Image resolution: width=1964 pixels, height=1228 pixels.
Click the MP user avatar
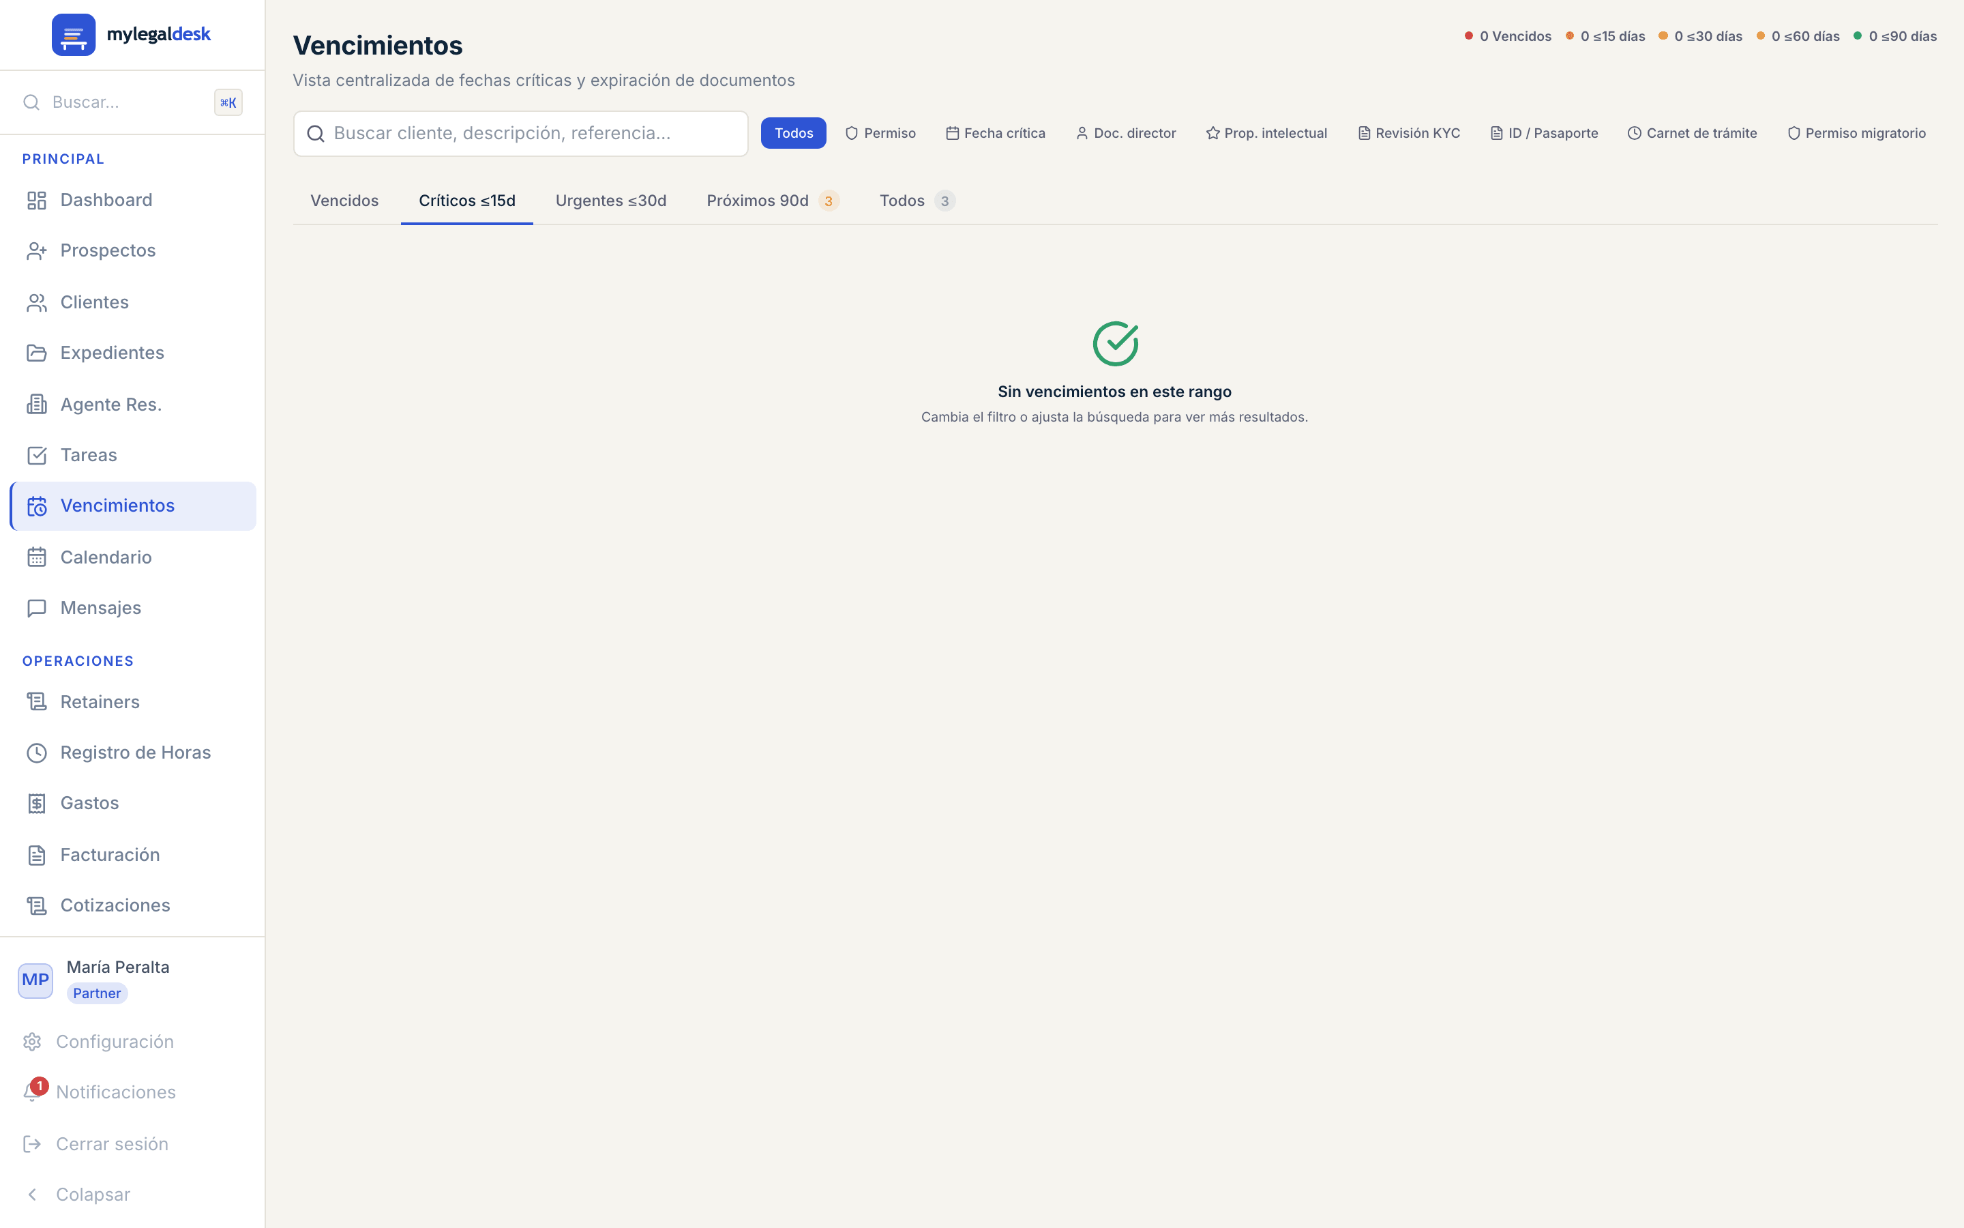tap(35, 980)
